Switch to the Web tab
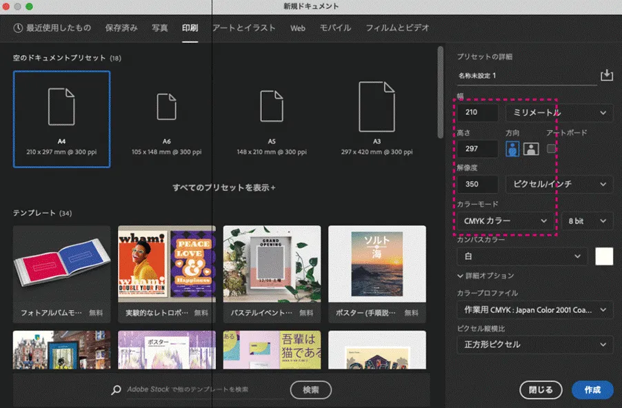 297,29
